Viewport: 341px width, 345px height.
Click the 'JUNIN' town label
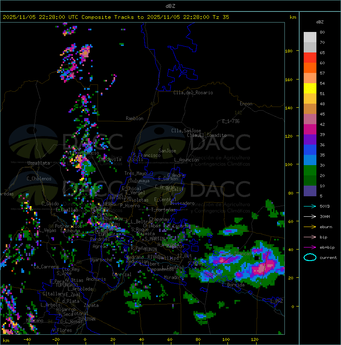(x=150, y=249)
